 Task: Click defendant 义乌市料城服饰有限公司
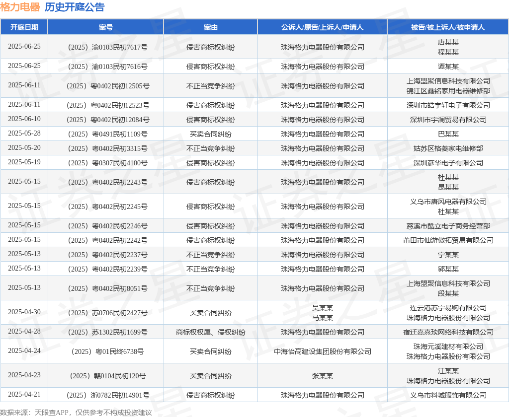pos(448,395)
